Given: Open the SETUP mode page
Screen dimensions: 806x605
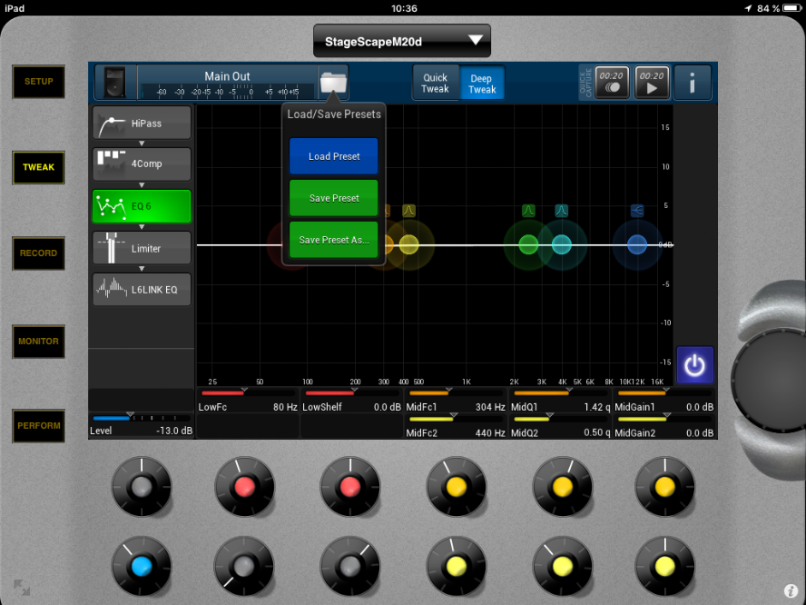Looking at the screenshot, I should 38,82.
